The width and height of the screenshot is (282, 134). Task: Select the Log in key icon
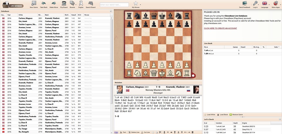point(255,3)
